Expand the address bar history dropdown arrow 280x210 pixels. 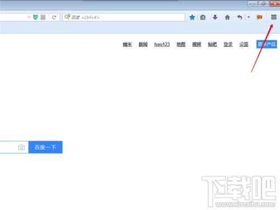tap(29, 17)
